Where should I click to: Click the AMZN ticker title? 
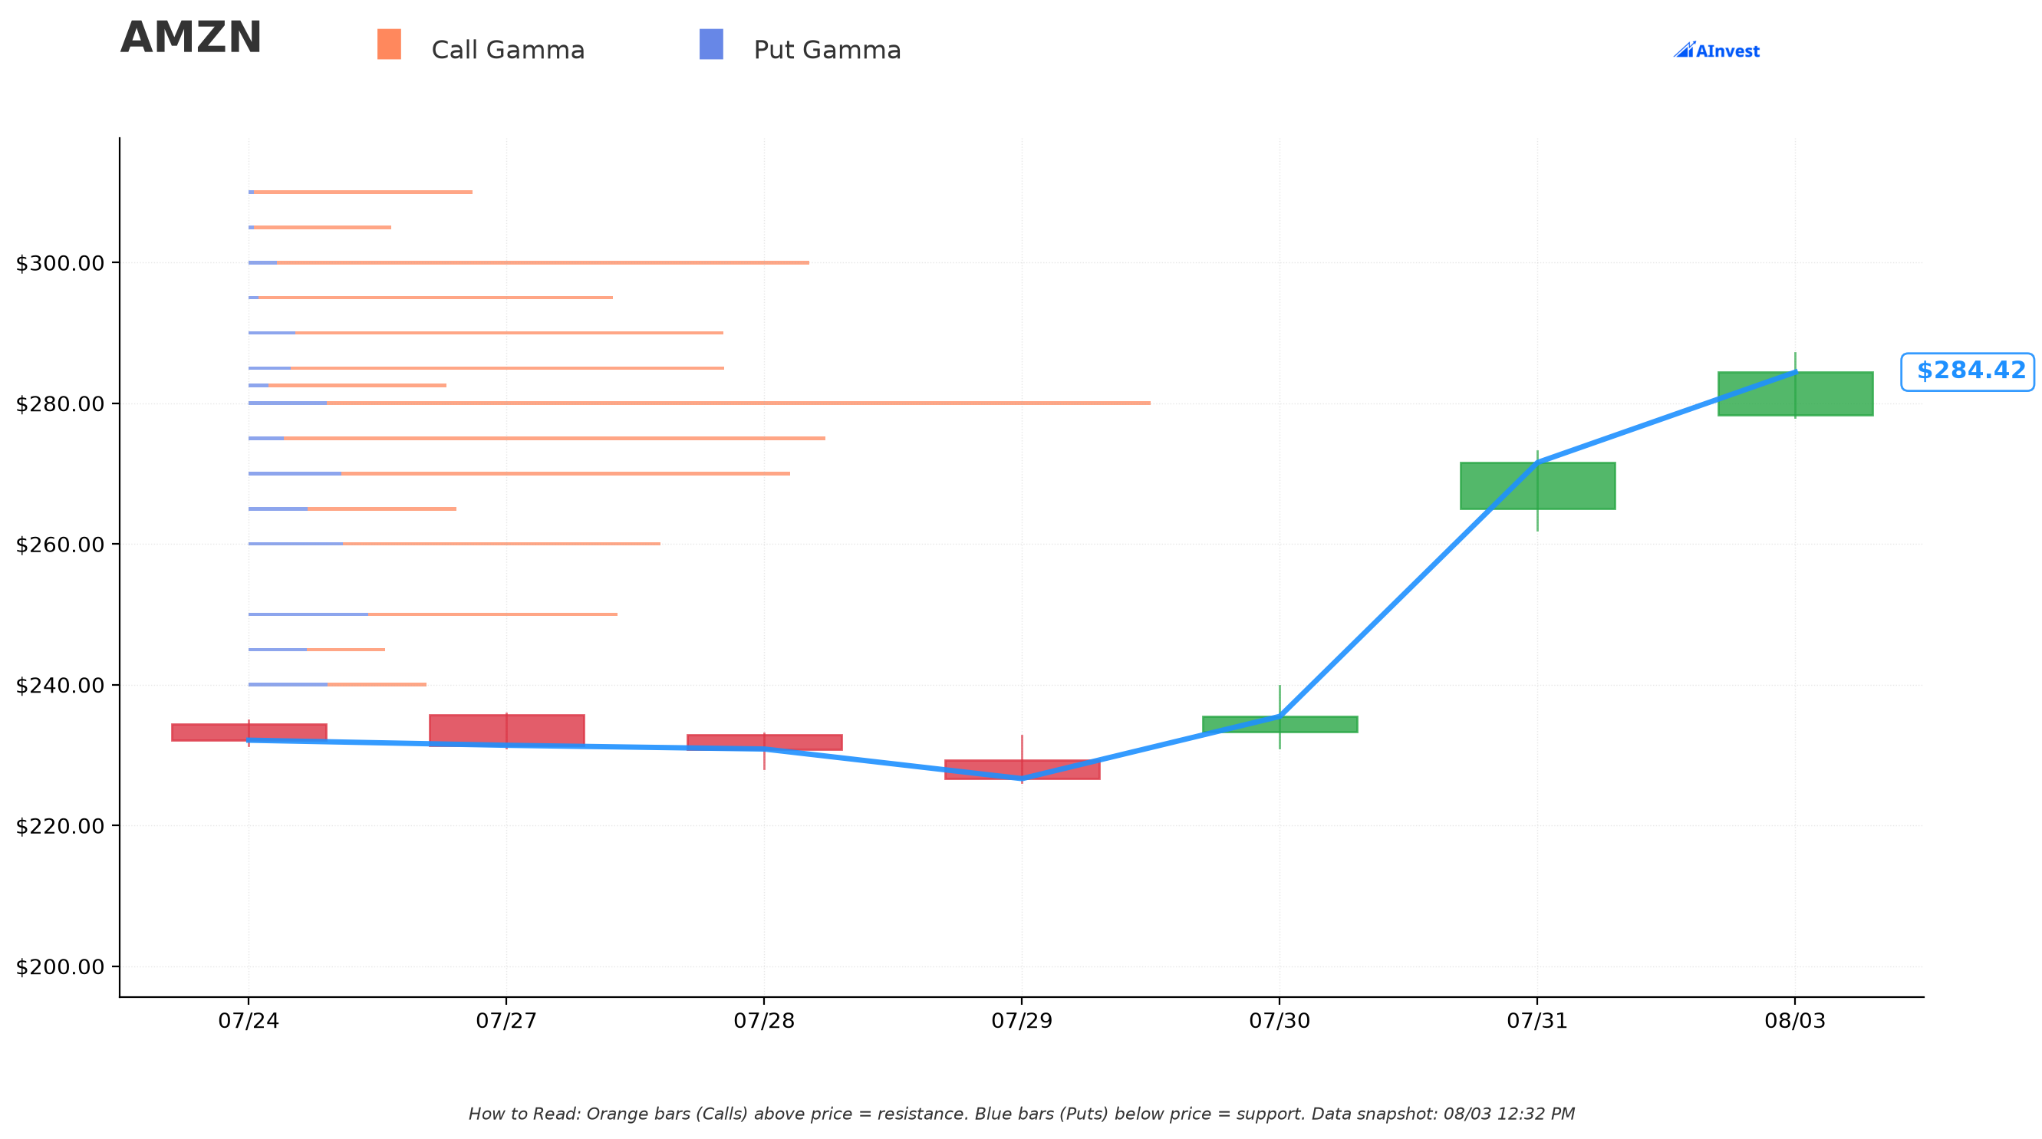(191, 38)
